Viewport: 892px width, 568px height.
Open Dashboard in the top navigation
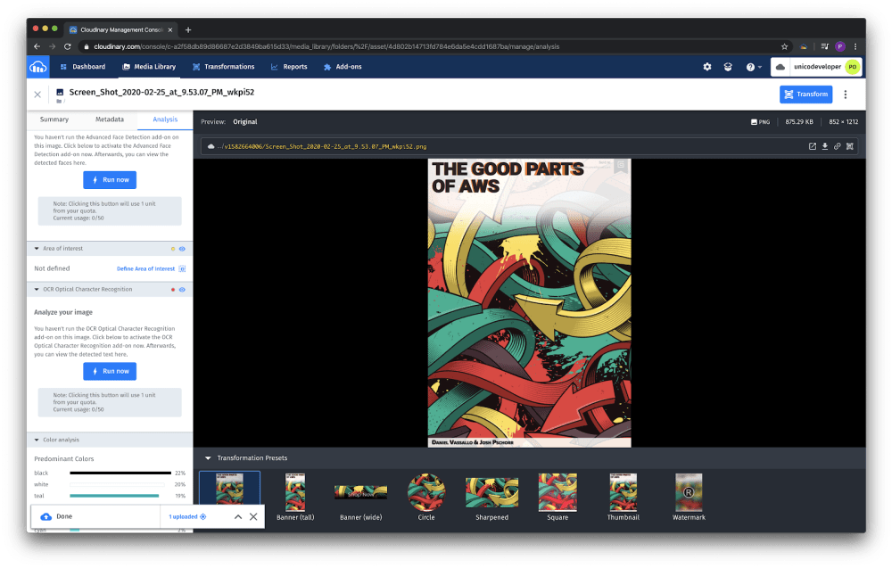pyautogui.click(x=83, y=67)
